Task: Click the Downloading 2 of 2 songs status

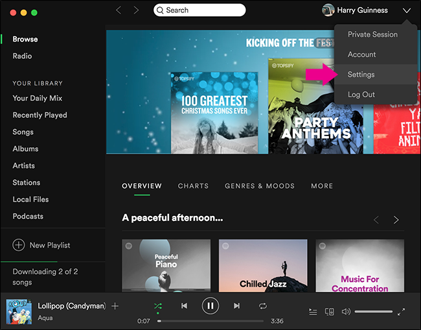Action: coord(45,277)
